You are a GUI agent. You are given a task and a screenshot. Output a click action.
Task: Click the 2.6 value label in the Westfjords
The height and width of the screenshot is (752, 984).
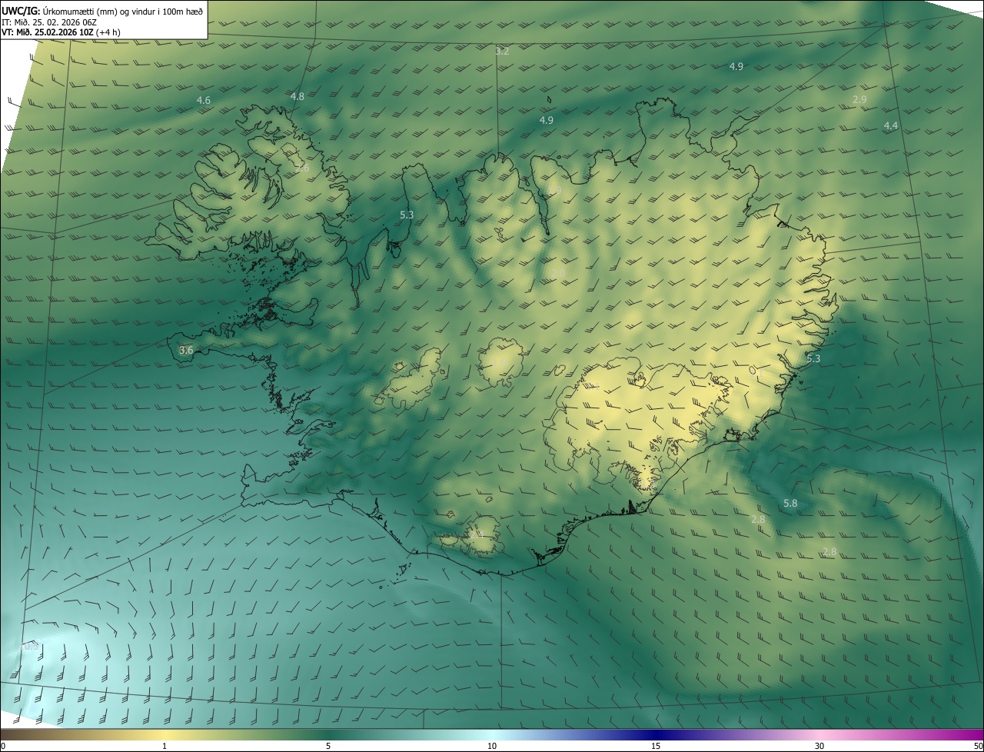pos(302,168)
